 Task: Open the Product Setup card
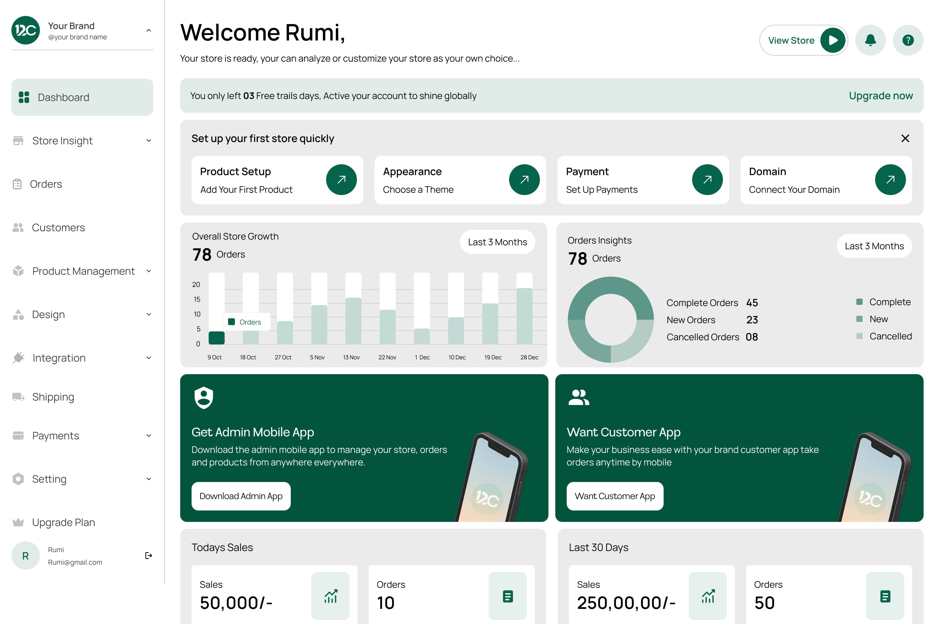click(277, 180)
